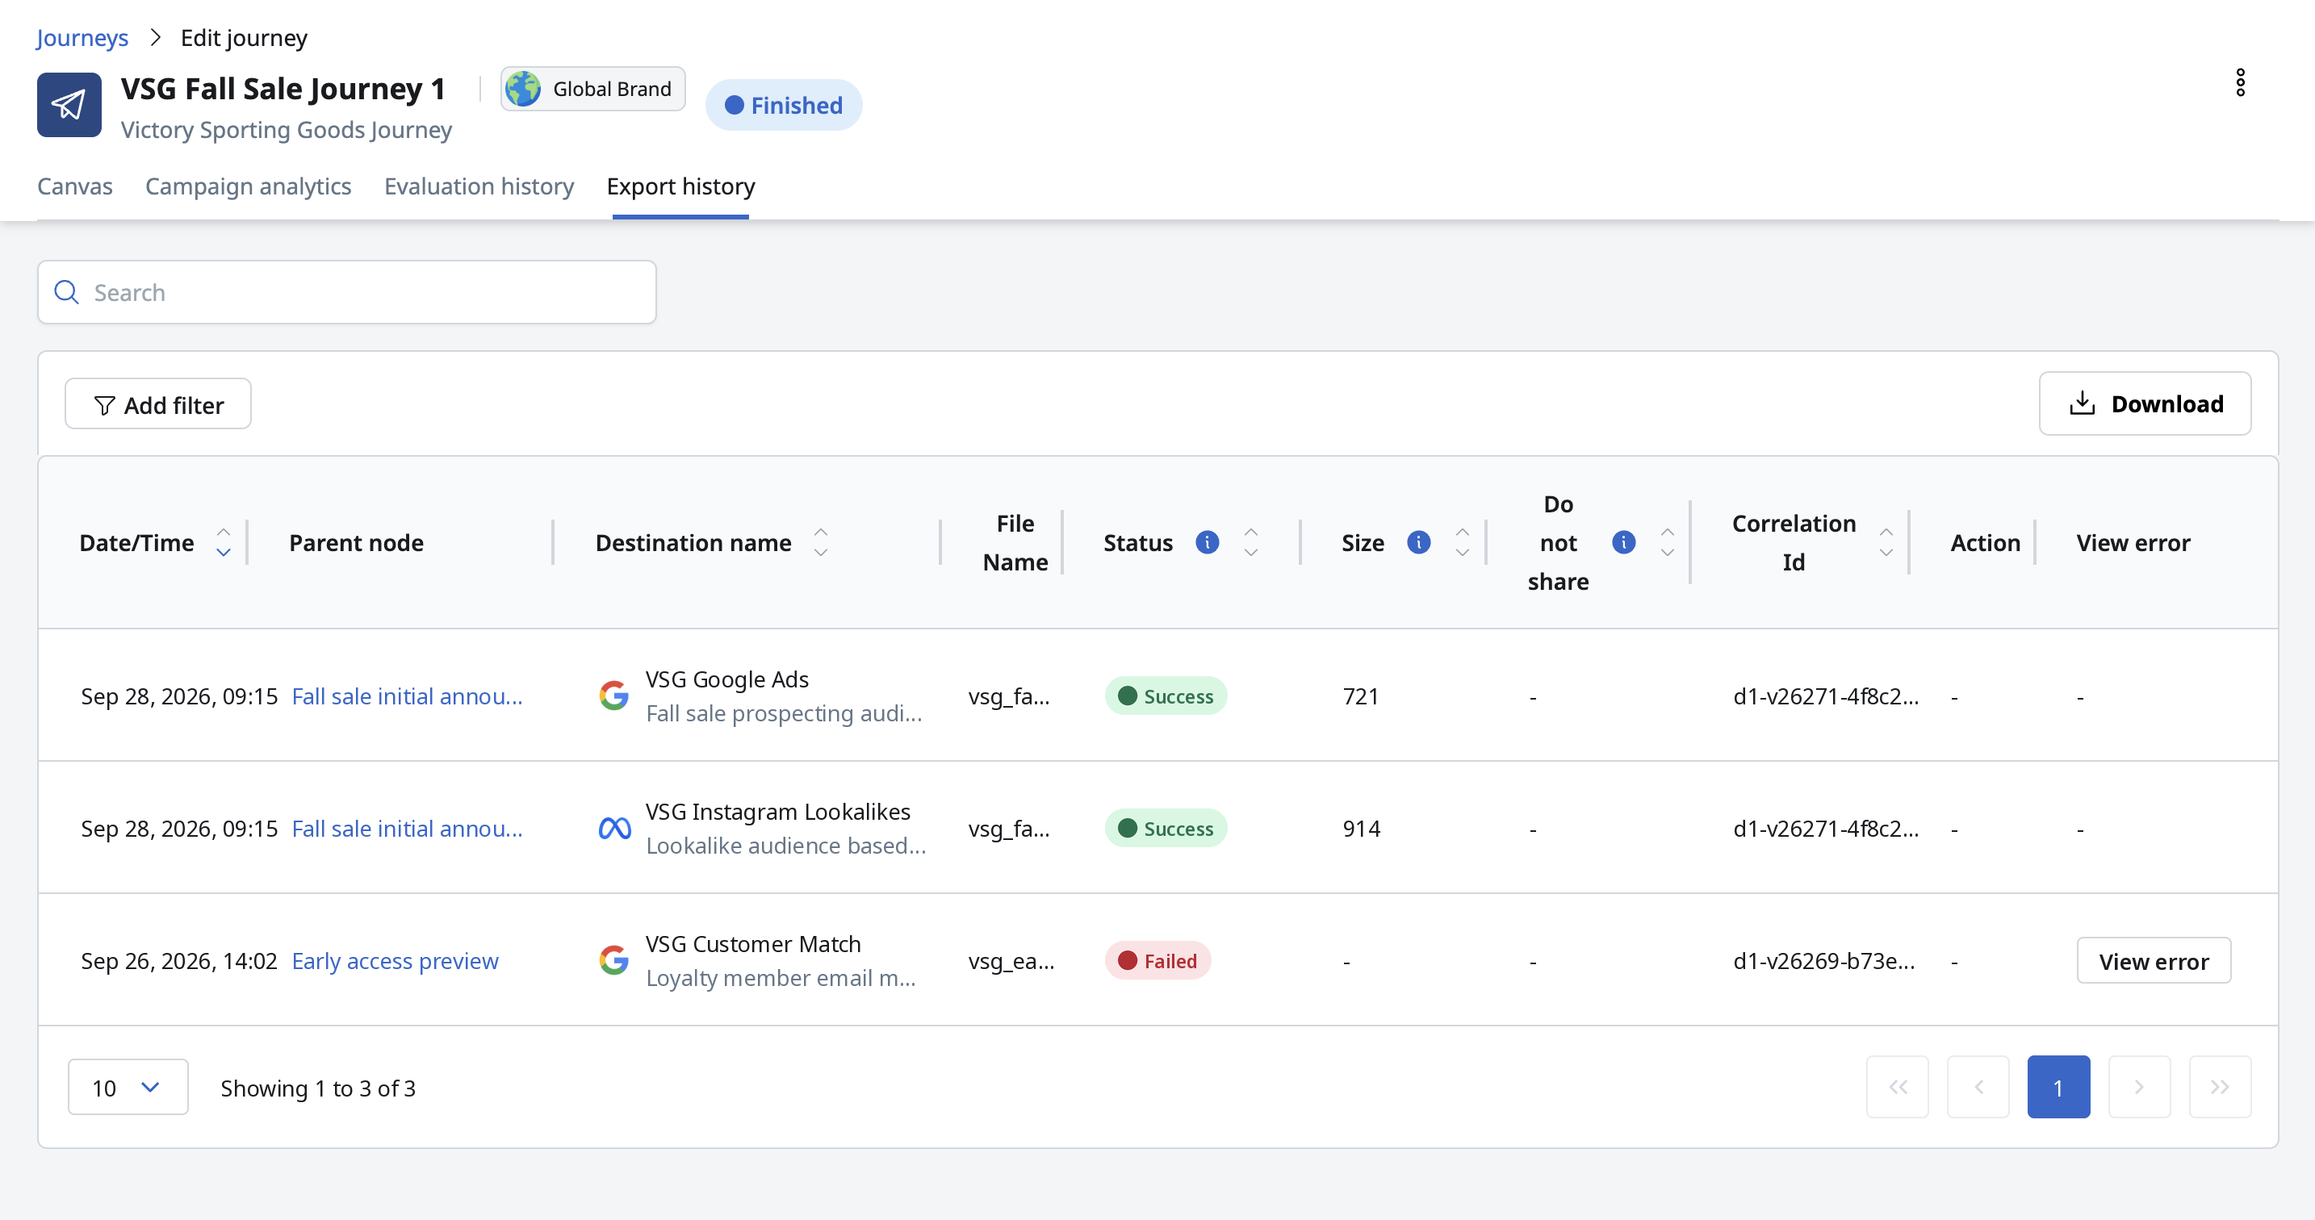Click Meta icon beside VSG Instagram Lookalikes
Image resolution: width=2315 pixels, height=1220 pixels.
click(x=613, y=827)
